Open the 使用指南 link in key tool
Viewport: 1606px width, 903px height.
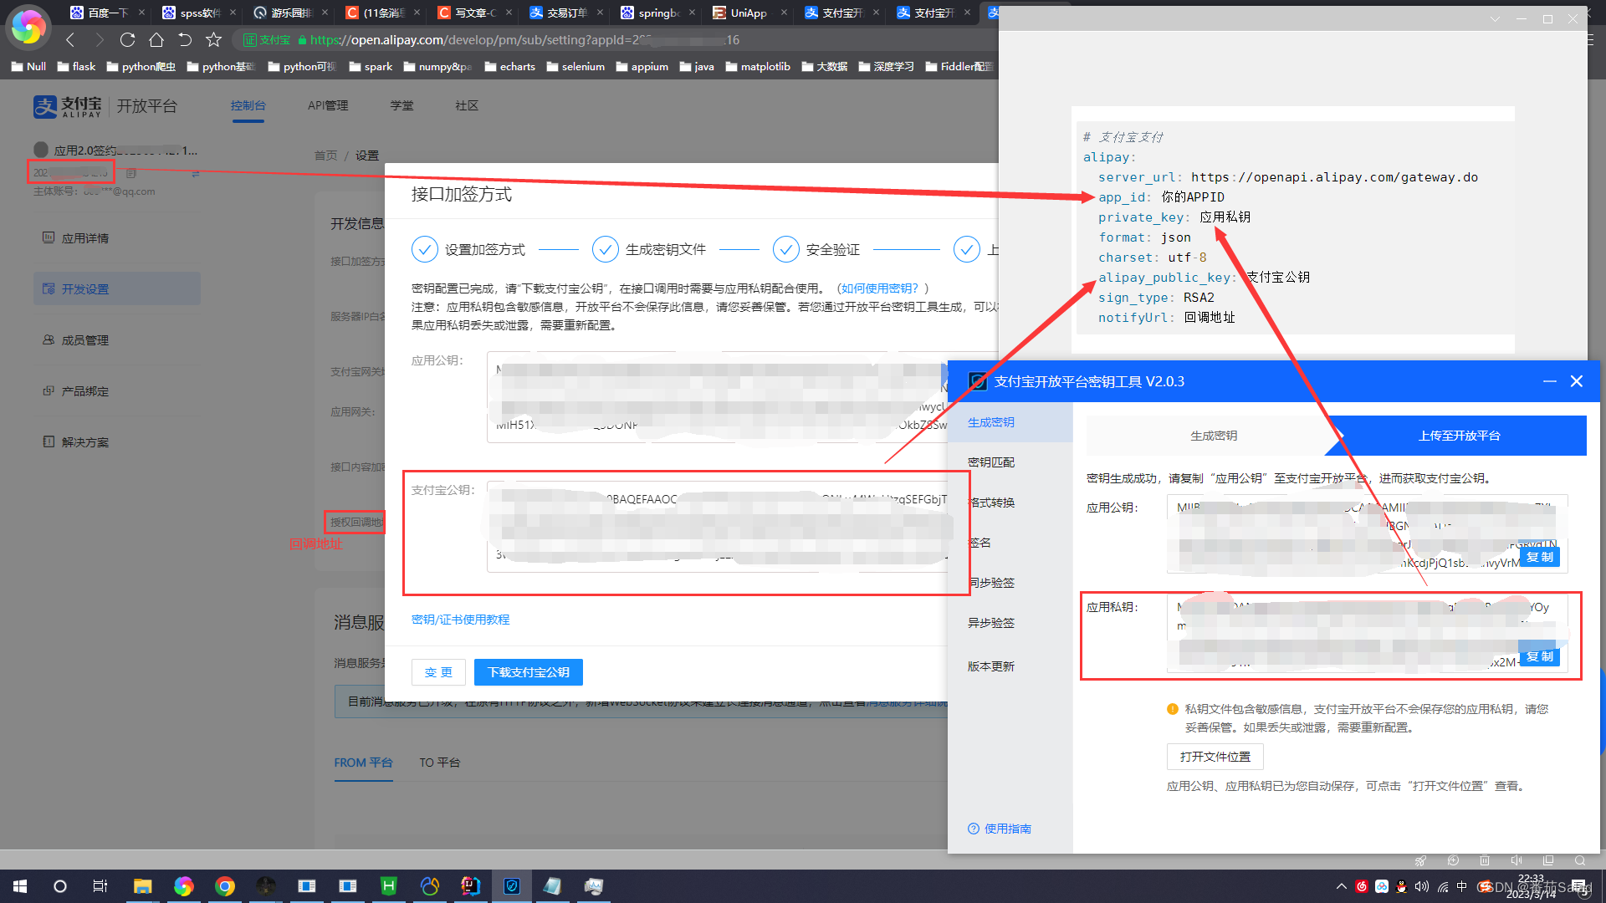pos(1000,829)
